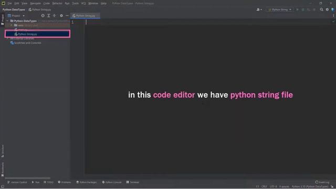The height and width of the screenshot is (189, 336).
Task: Click the Expand All icon in Project panel
Action: coord(49,16)
